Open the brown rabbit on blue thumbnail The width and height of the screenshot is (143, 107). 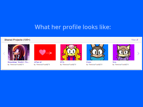(x=97, y=52)
